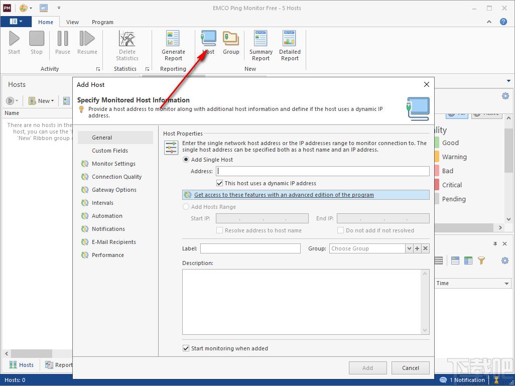
Task: Select the Delete Statistics icon
Action: [x=127, y=46]
